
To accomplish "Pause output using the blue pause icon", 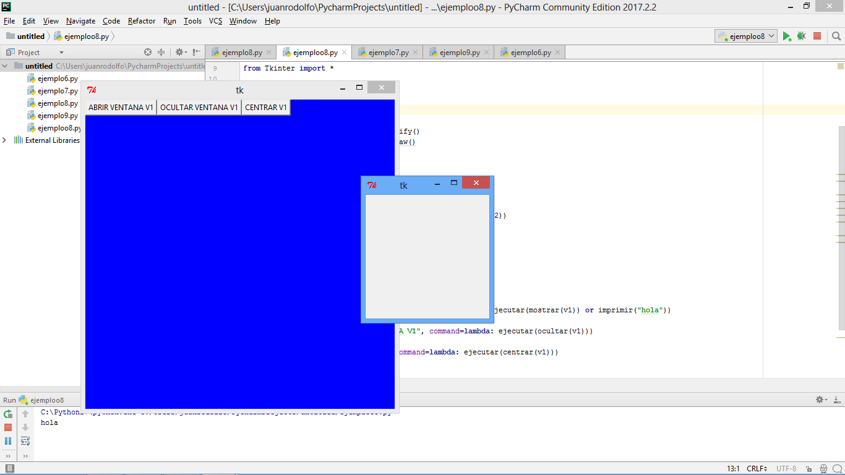I will pyautogui.click(x=8, y=441).
